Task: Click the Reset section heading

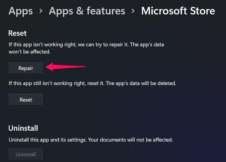Action: click(17, 33)
